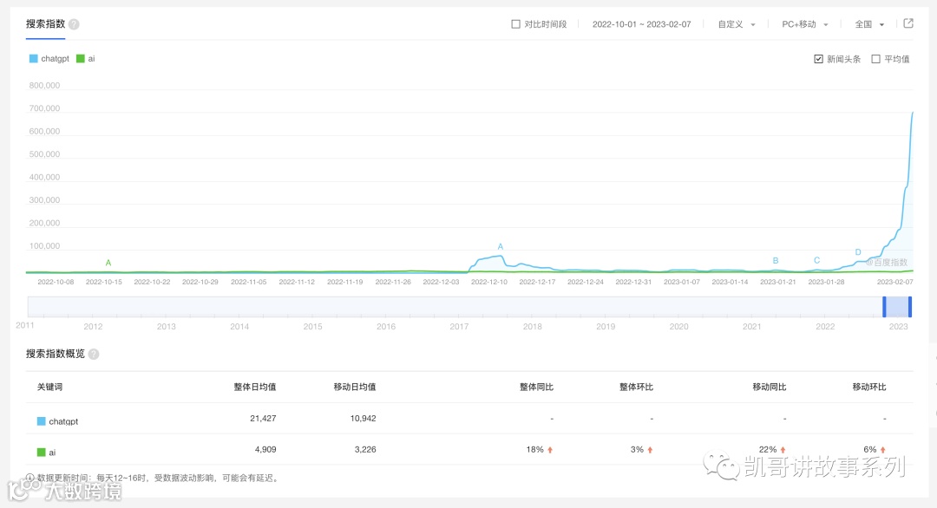This screenshot has width=937, height=508.
Task: Click the 移动同比 column header
Action: click(x=769, y=387)
